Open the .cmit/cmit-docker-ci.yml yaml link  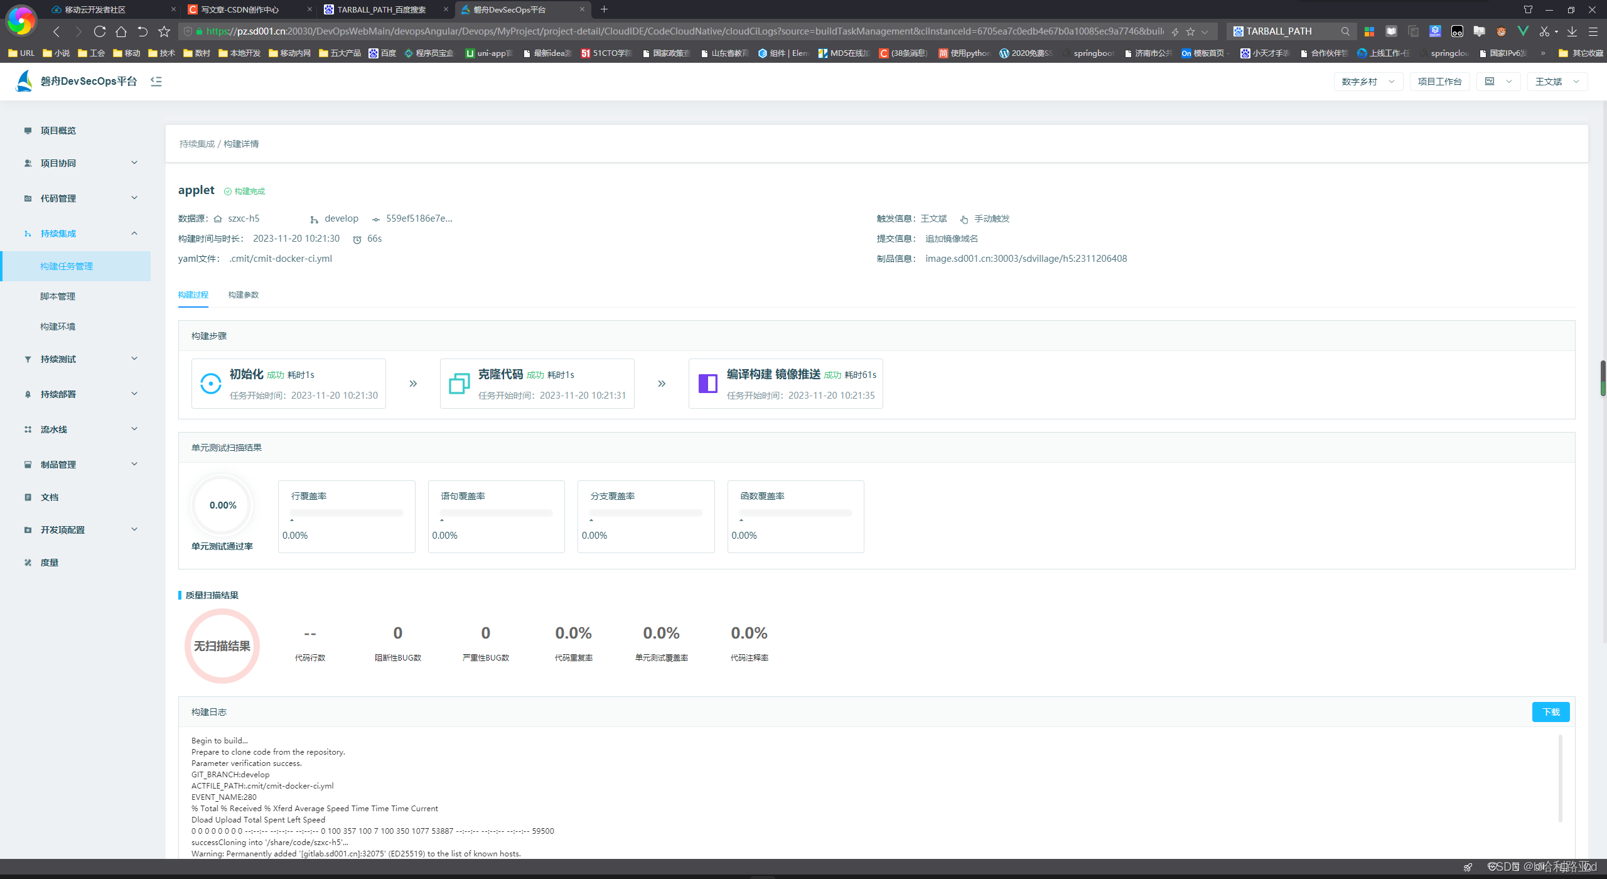[281, 259]
